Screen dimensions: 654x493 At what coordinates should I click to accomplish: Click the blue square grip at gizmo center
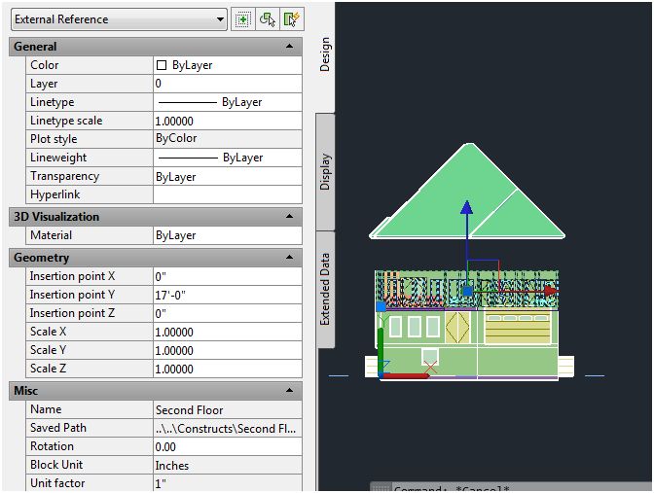tap(467, 291)
